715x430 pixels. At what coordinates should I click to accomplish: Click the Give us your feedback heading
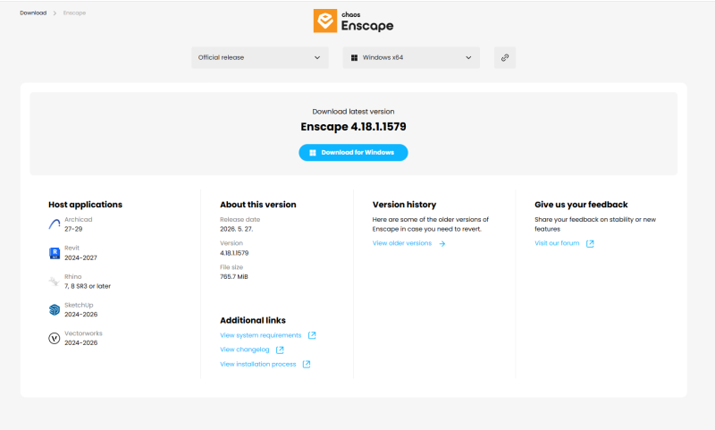click(582, 205)
